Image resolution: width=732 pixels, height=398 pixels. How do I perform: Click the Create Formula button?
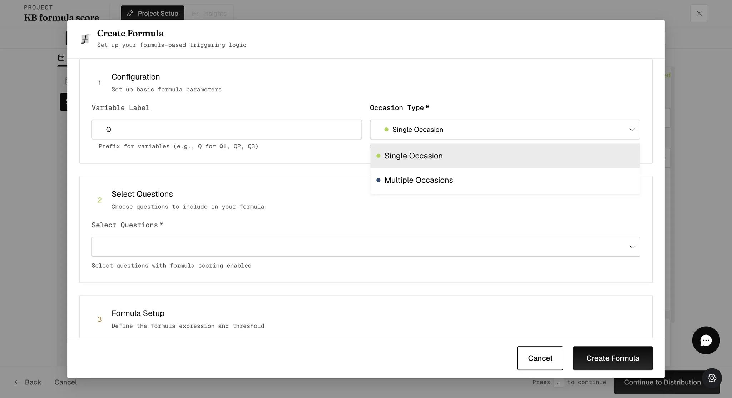tap(613, 358)
